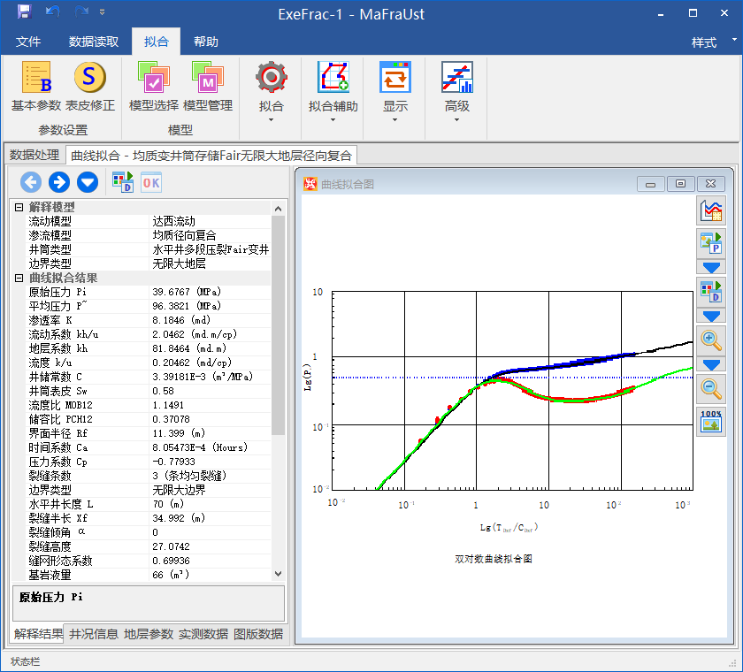Switch to the 地层参数 bottom tab
Image resolution: width=743 pixels, height=672 pixels.
tap(149, 633)
